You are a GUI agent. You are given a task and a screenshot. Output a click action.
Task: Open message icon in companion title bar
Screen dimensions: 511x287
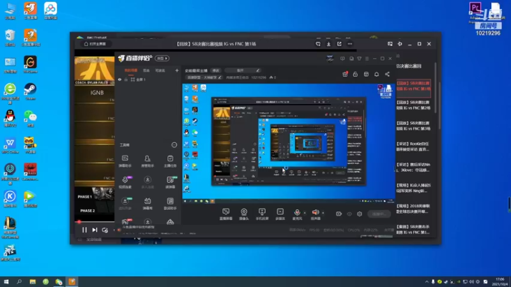[342, 59]
